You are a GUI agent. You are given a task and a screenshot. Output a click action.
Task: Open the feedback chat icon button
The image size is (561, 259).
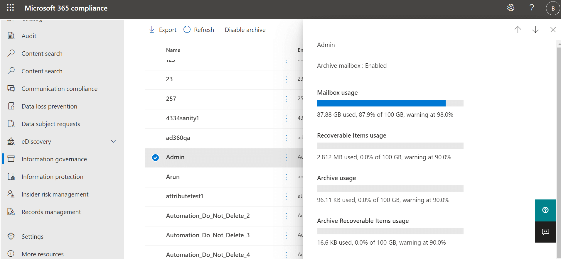pyautogui.click(x=545, y=232)
